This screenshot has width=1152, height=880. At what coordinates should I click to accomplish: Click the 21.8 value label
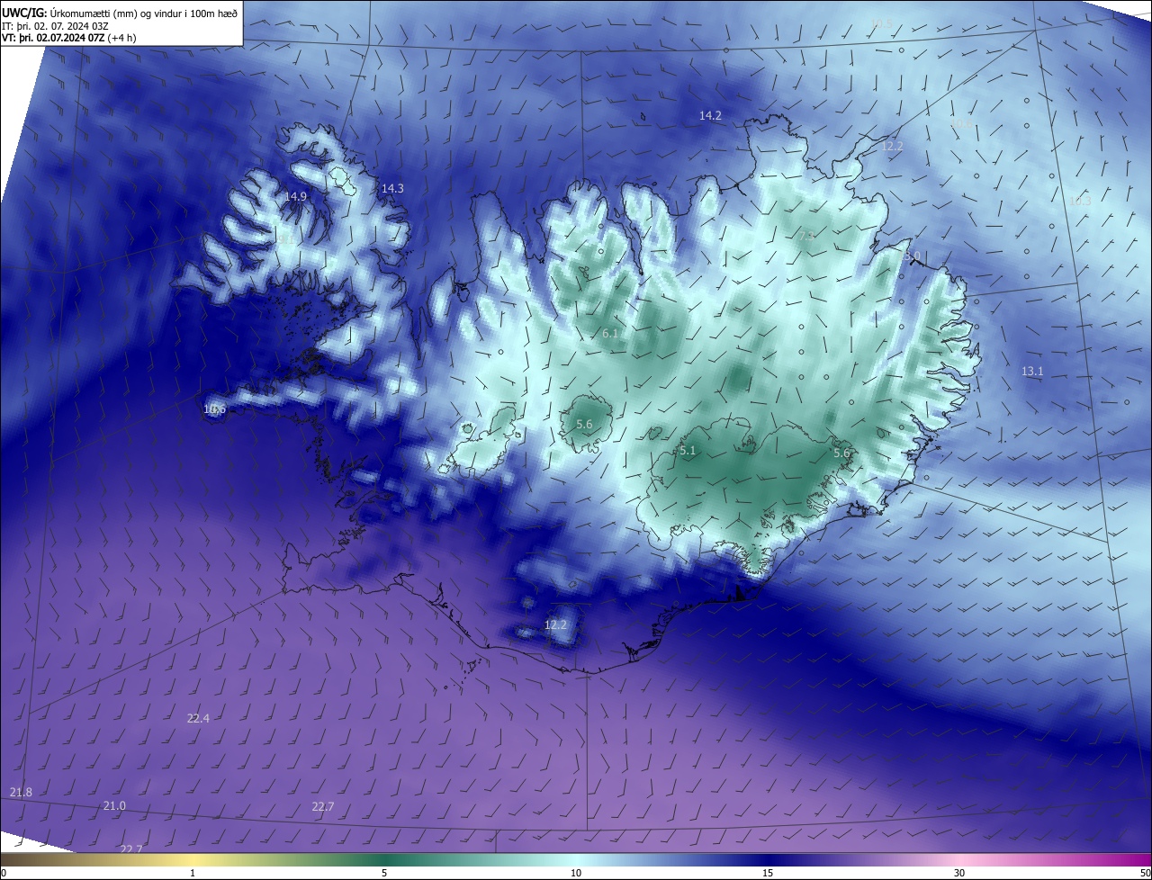pyautogui.click(x=21, y=792)
